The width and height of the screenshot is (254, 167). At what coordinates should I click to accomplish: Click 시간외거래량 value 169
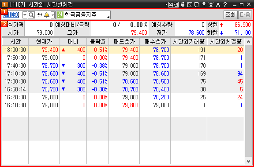point(202,73)
